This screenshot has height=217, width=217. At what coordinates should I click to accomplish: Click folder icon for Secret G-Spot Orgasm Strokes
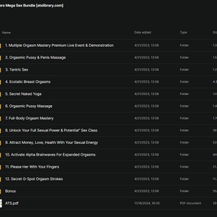1,179
